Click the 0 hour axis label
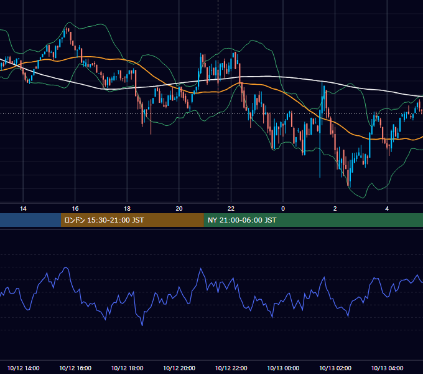 [283, 209]
